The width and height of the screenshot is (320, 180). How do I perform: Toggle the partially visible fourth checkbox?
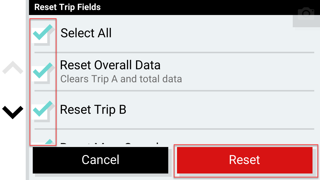tap(43, 142)
